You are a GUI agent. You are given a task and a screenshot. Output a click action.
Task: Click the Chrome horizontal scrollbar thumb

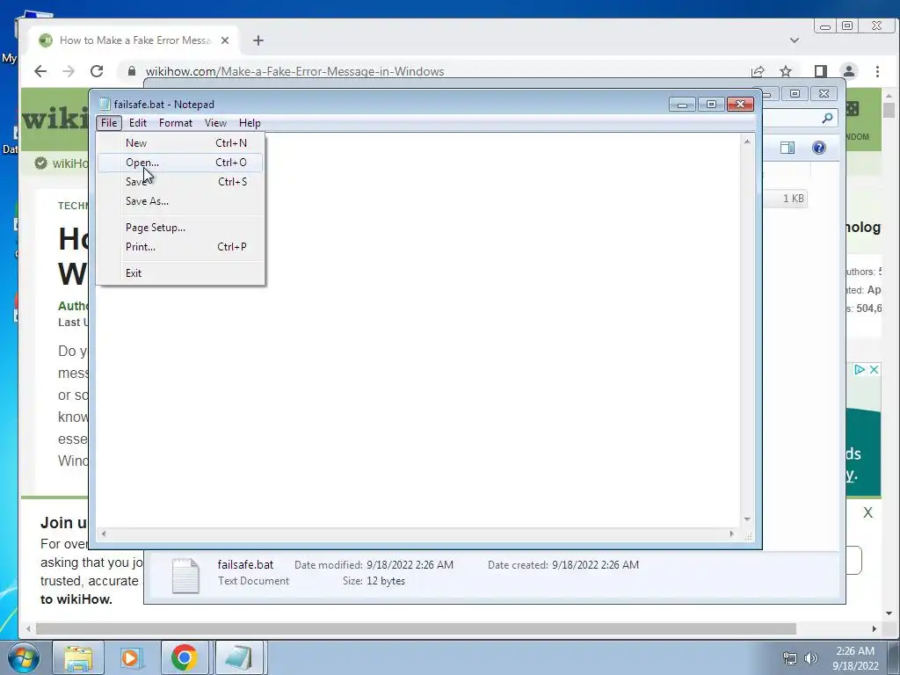[416, 629]
